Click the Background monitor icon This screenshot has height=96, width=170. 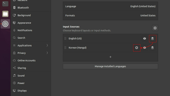point(14,15)
